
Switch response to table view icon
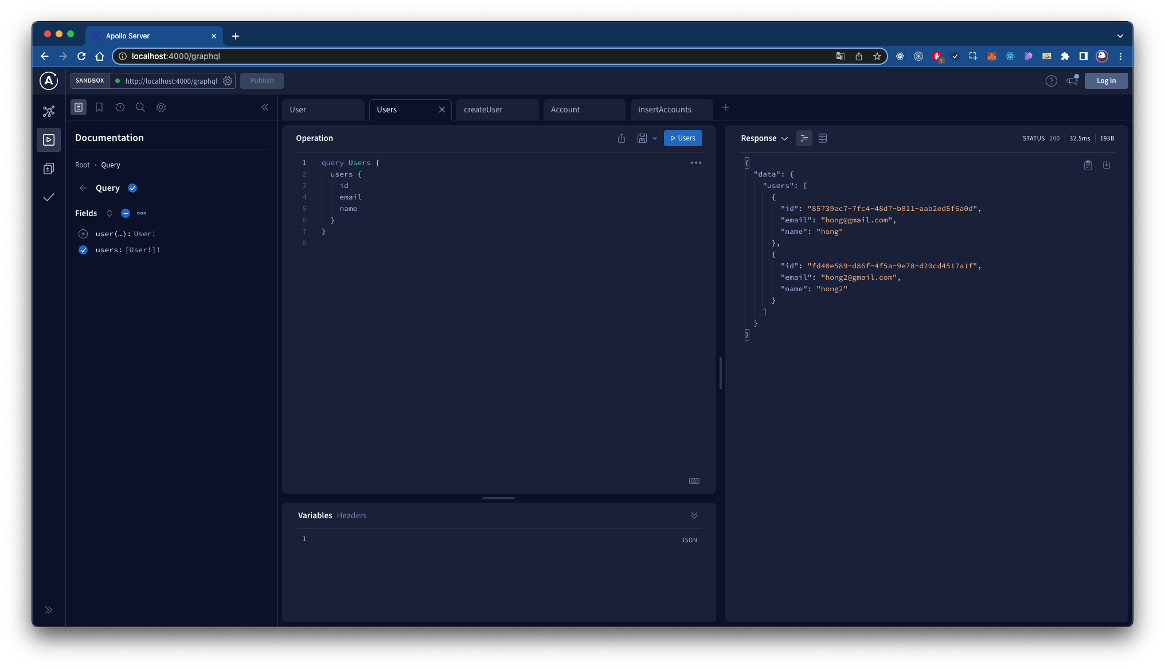tap(823, 138)
